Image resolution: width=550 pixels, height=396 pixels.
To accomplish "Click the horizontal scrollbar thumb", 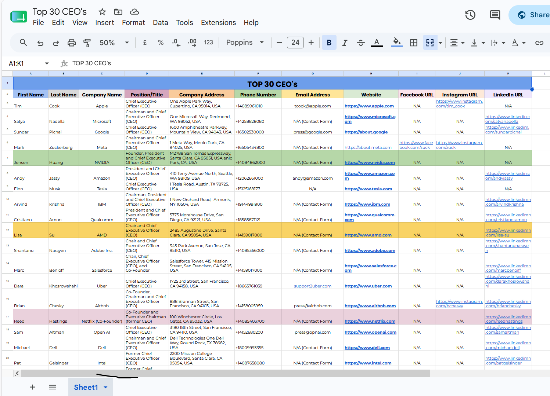I will [226, 373].
